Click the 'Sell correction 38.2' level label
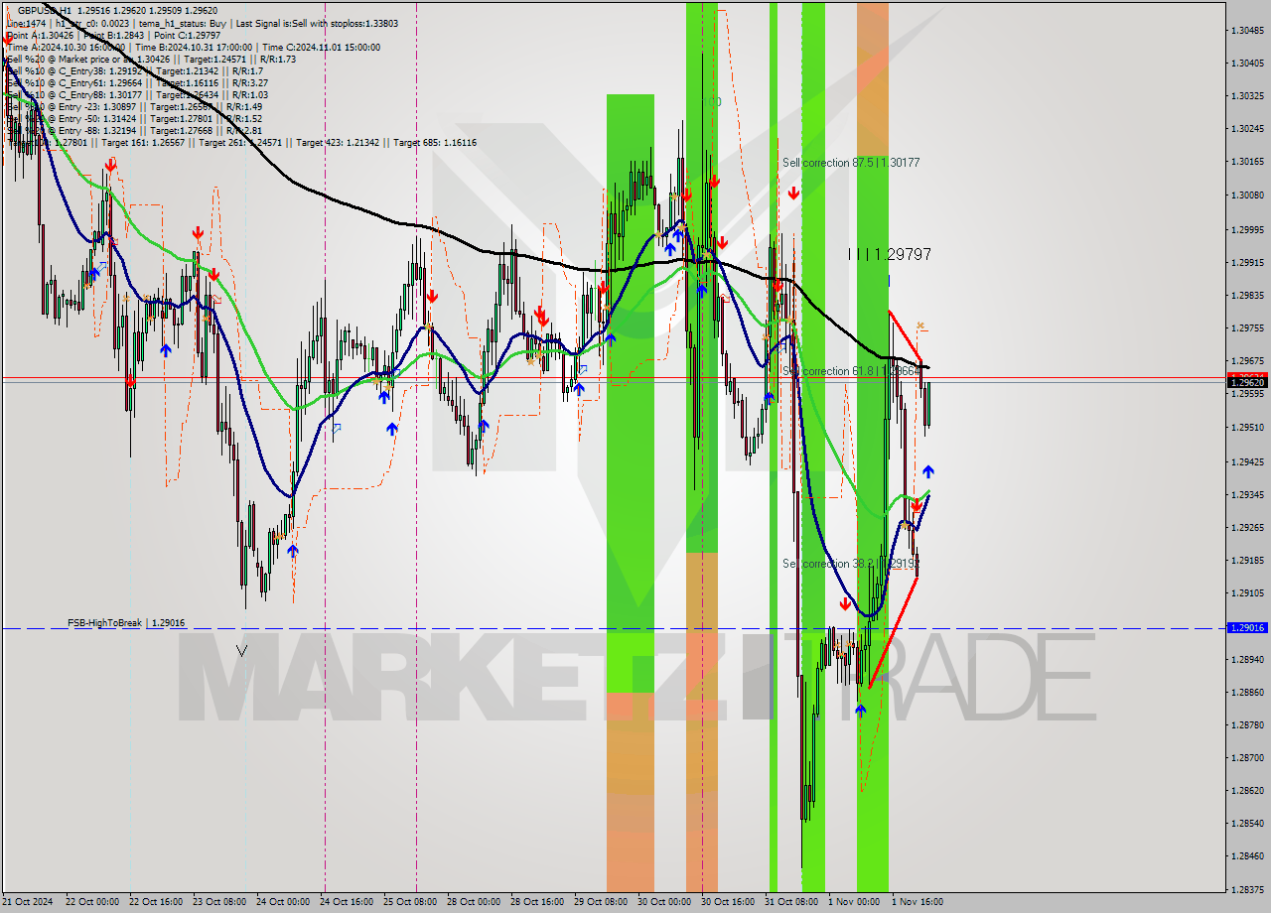1271x913 pixels. pyautogui.click(x=851, y=564)
